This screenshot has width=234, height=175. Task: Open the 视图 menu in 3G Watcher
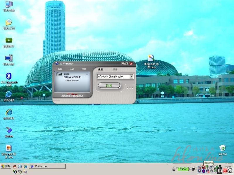coord(60,69)
